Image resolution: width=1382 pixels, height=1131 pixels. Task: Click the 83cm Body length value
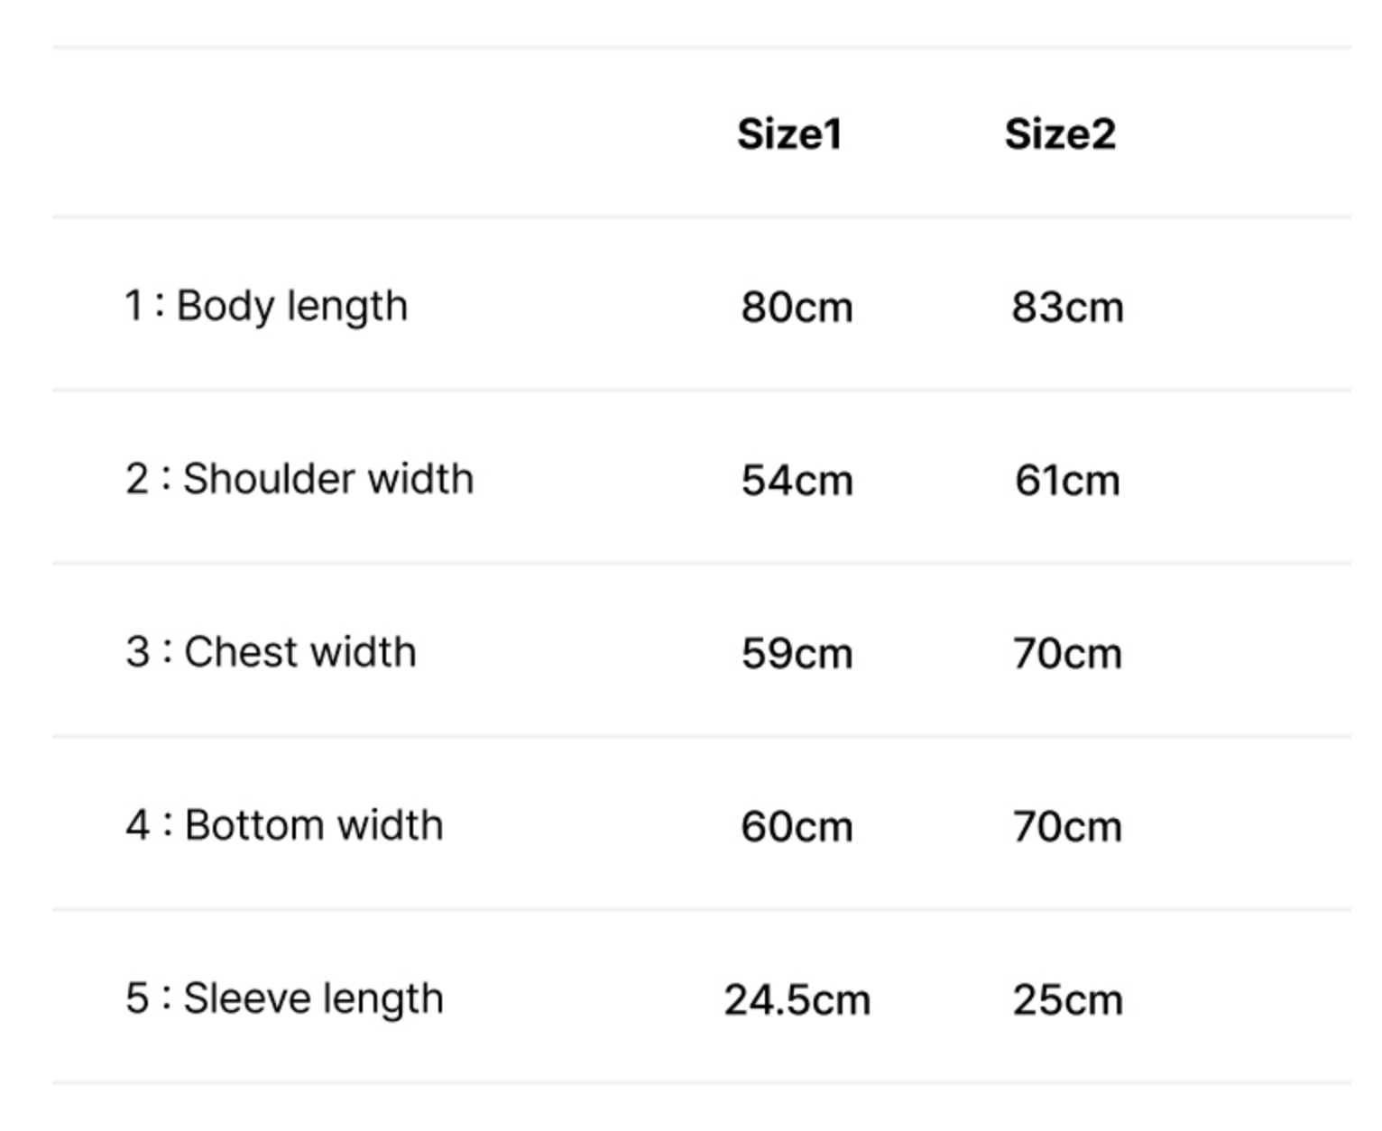coord(1067,308)
